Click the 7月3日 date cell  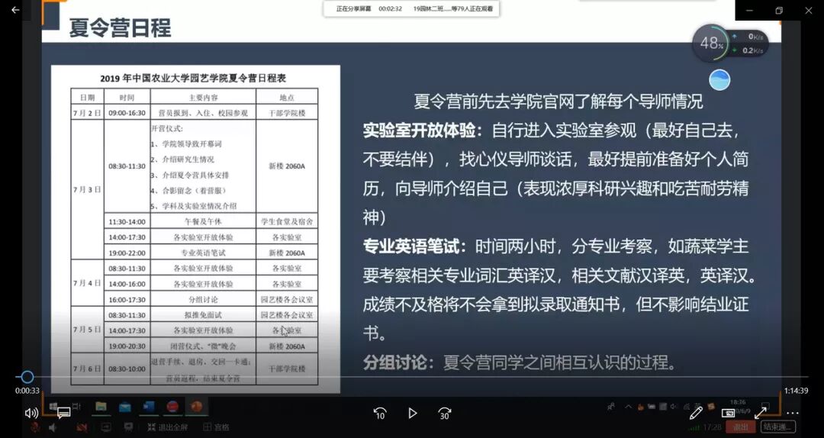click(87, 189)
